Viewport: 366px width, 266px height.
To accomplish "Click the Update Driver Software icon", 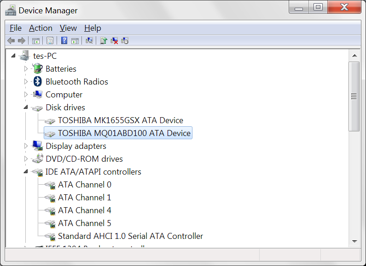I will 104,41.
